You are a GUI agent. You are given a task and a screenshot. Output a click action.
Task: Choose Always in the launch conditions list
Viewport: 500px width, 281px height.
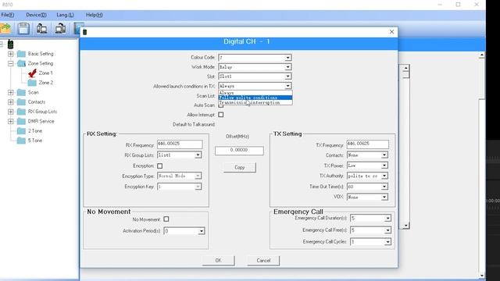point(255,93)
